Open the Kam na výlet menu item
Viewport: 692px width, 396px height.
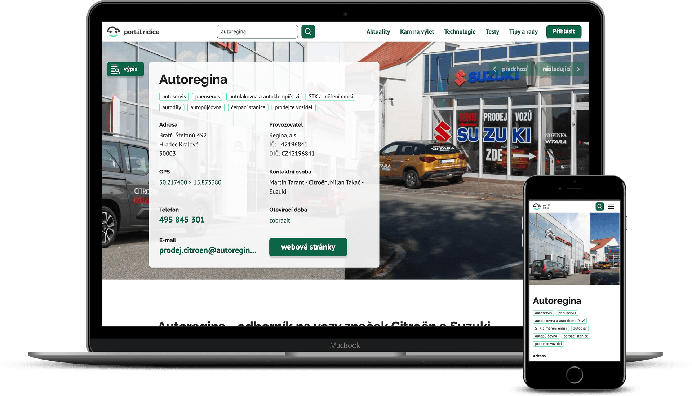click(417, 32)
